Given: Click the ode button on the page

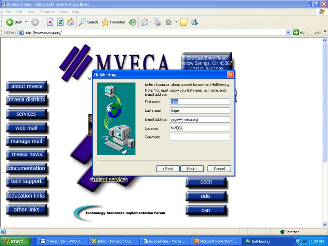Looking at the screenshot, I should 206,196.
